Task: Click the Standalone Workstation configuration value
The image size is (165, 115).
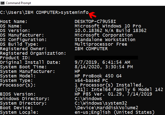Action: pyautogui.click(x=105, y=40)
